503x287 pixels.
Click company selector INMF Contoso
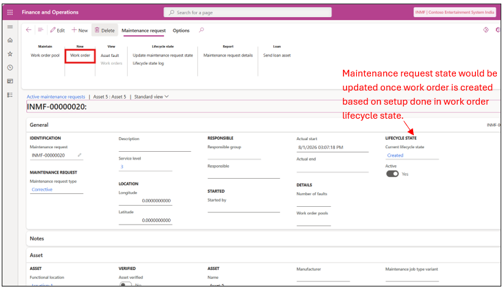(x=454, y=12)
